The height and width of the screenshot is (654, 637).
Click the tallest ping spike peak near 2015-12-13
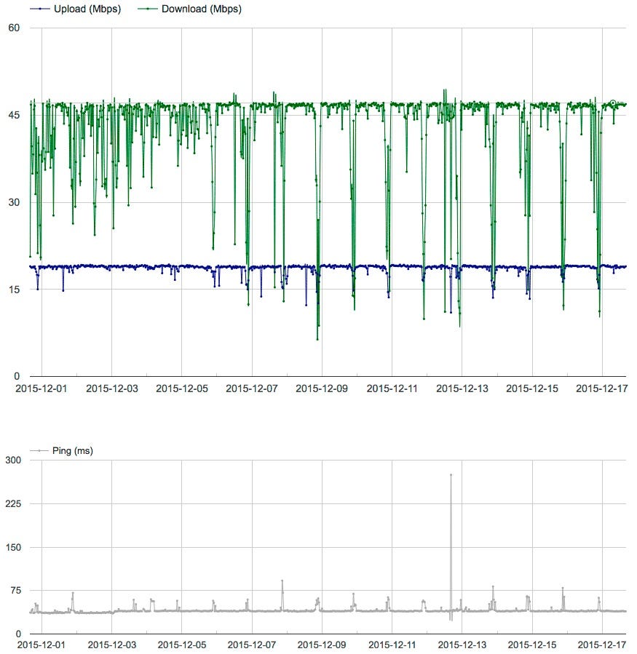pyautogui.click(x=451, y=474)
